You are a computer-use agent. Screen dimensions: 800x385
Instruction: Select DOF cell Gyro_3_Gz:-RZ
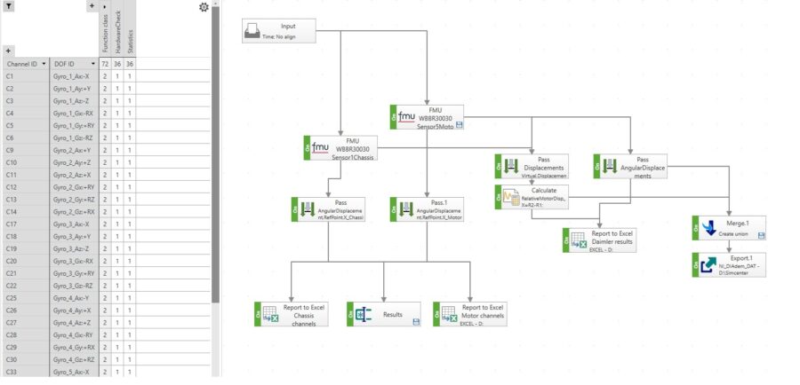click(x=74, y=286)
